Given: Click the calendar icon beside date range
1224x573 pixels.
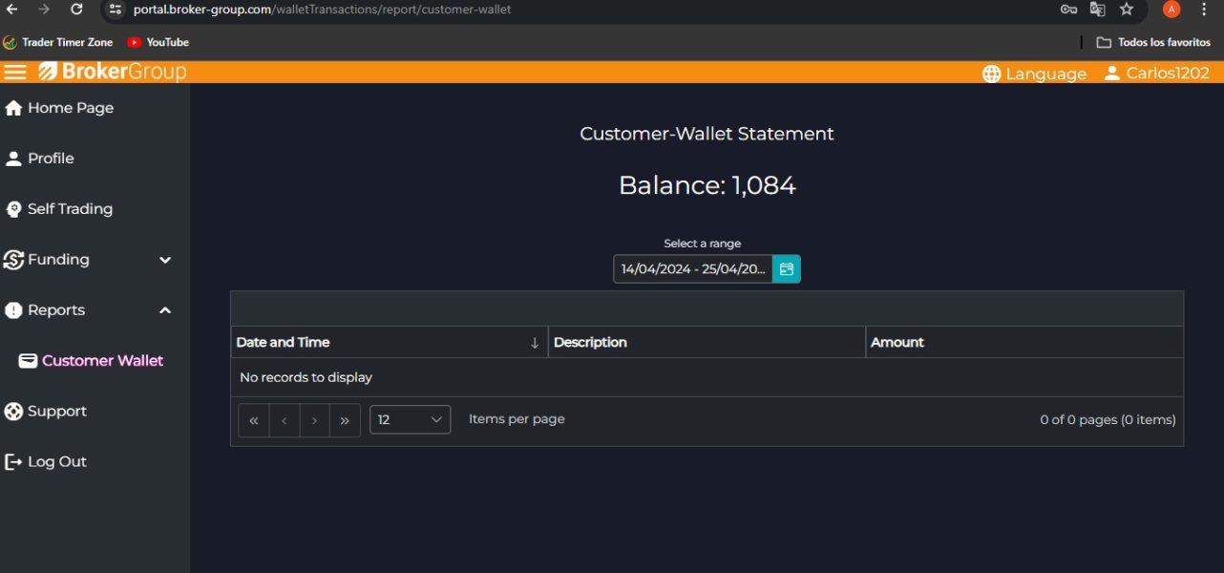Looking at the screenshot, I should click(x=787, y=269).
